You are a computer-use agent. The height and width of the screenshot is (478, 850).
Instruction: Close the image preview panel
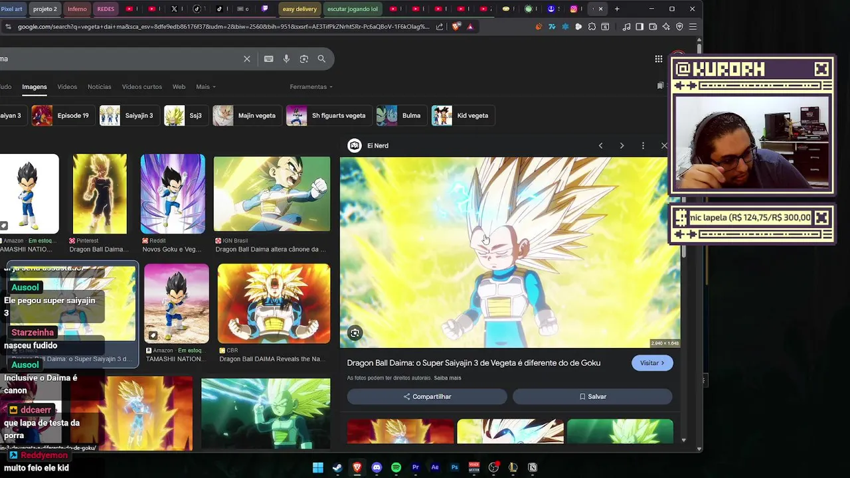(663, 145)
